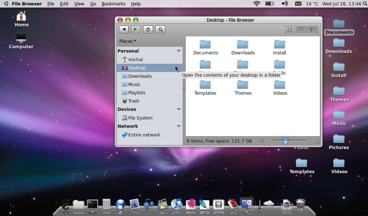Switch to compact view in the toolbar
The image size is (368, 216).
[x=313, y=30]
